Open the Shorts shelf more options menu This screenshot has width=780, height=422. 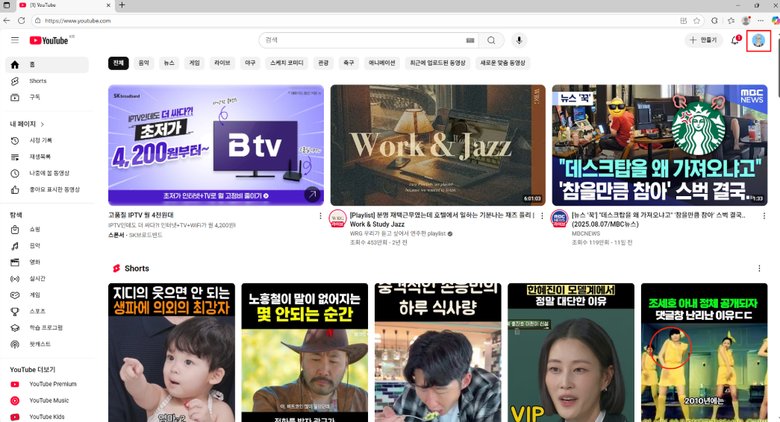(x=759, y=268)
